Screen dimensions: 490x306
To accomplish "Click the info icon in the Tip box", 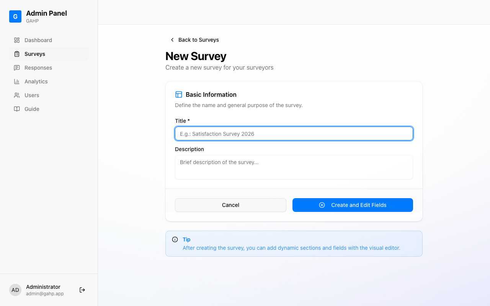I will (x=175, y=239).
